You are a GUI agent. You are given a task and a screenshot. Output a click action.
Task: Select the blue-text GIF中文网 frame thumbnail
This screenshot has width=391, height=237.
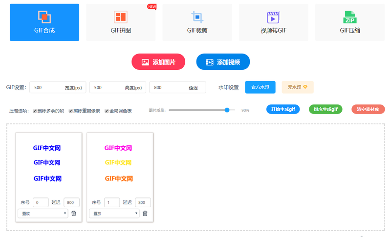48,164
